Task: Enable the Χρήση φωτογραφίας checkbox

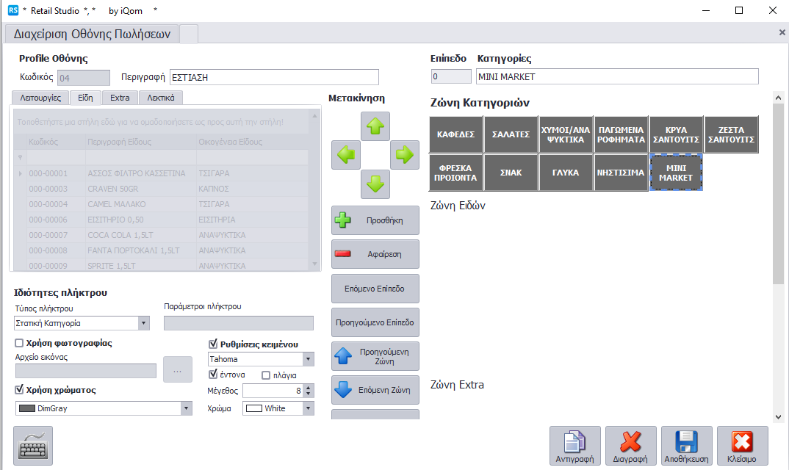Action: [19, 343]
